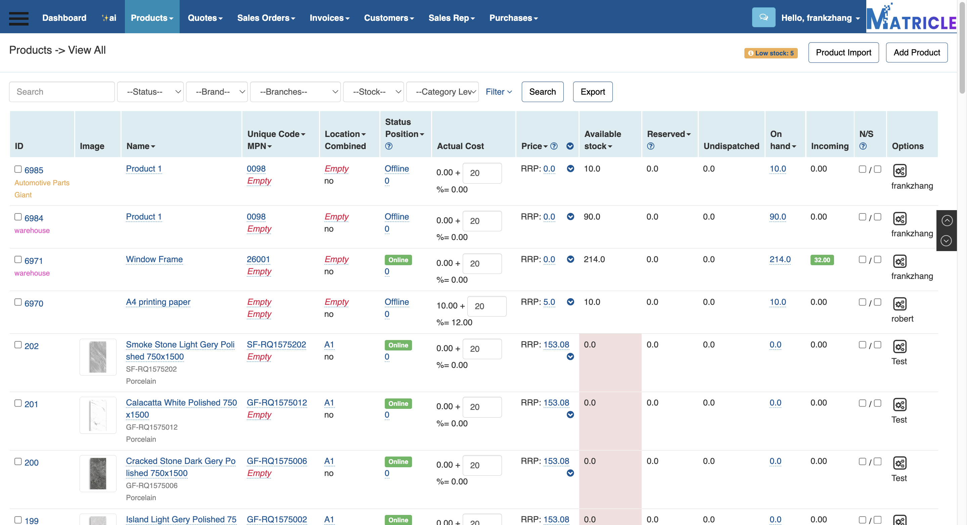Select checkbox for product 202

[18, 345]
